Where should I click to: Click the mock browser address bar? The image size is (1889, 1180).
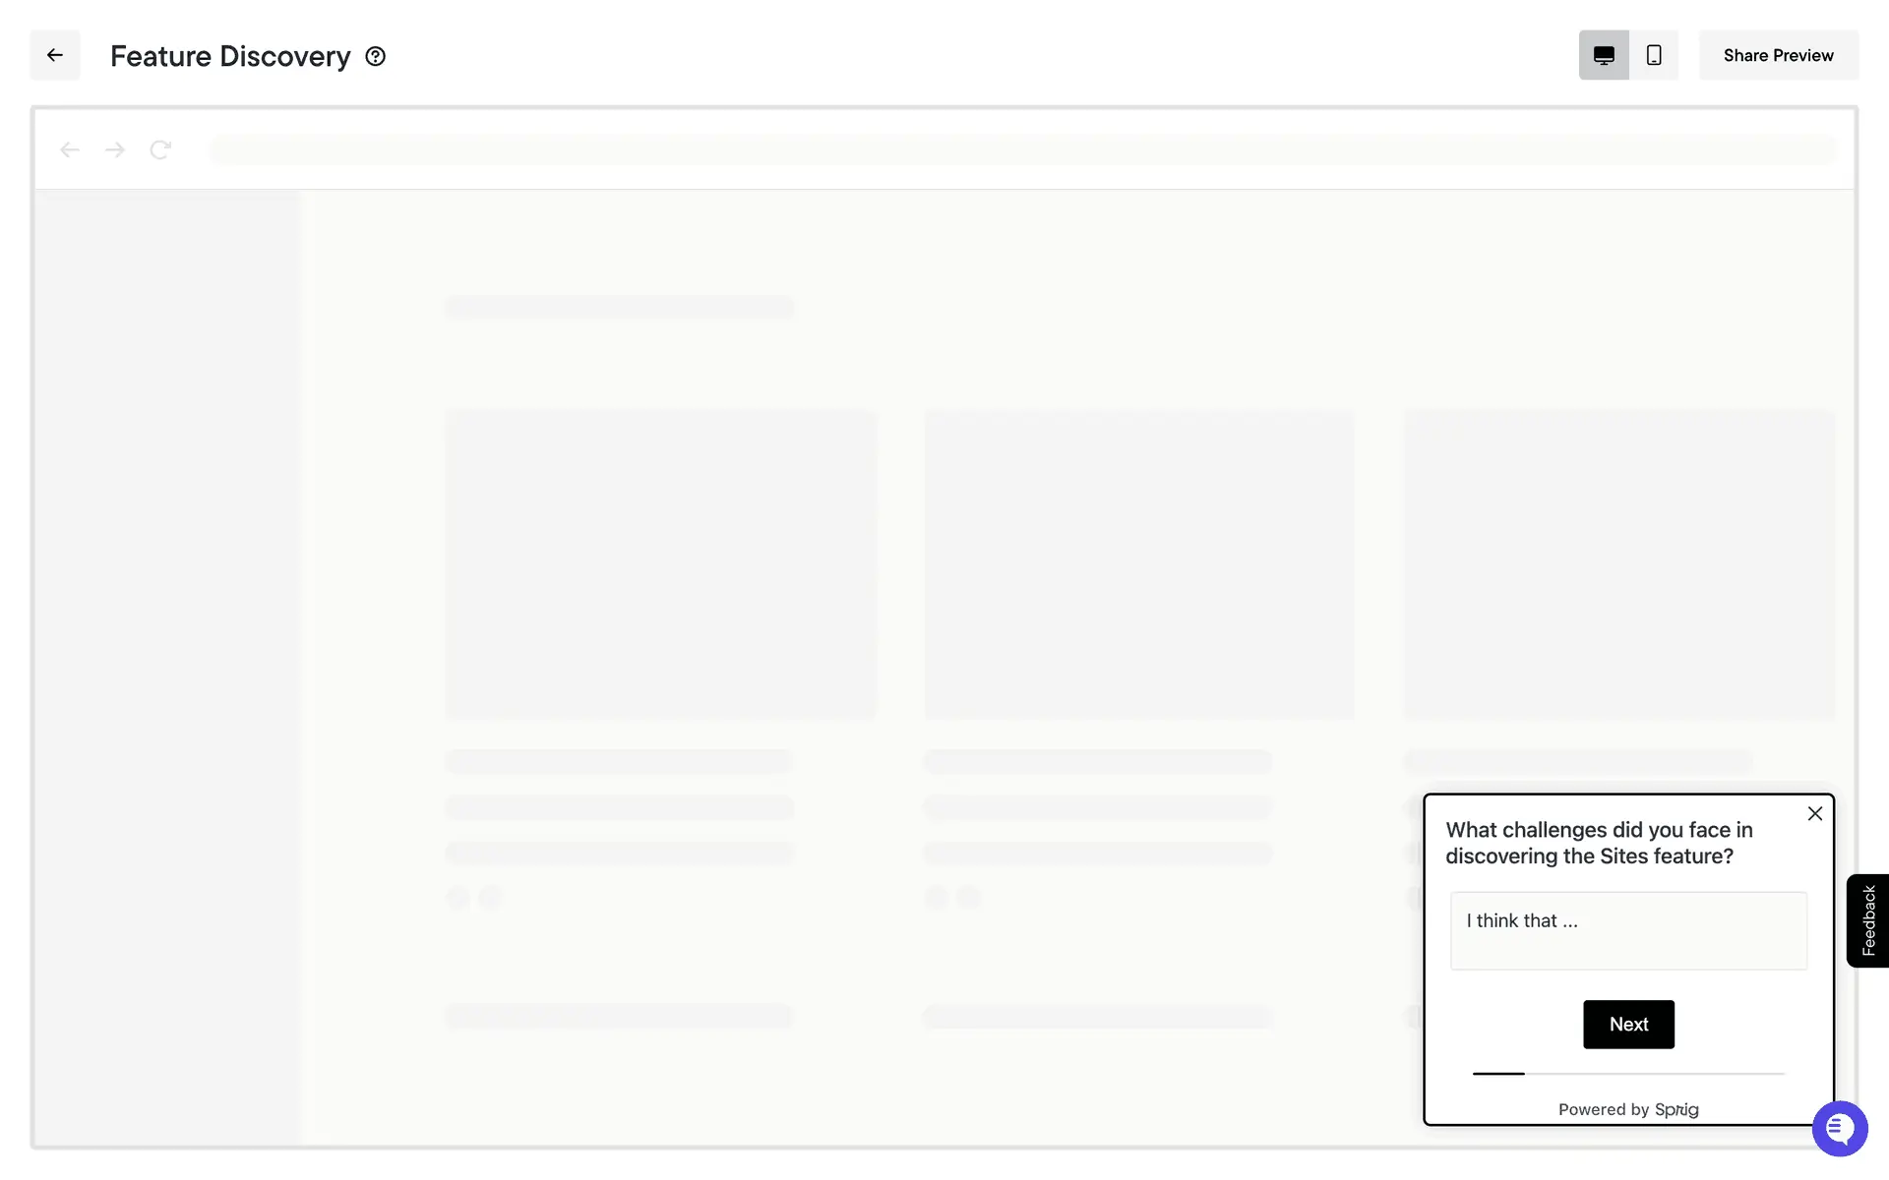pos(1021,149)
